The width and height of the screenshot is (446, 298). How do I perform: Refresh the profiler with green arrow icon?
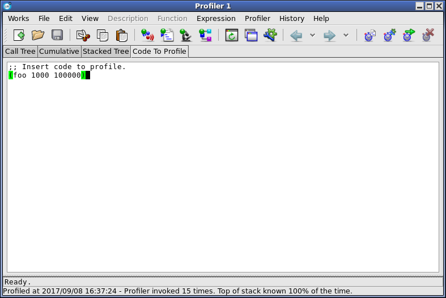pos(232,36)
